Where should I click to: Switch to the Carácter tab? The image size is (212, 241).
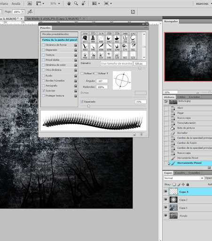(x=194, y=97)
